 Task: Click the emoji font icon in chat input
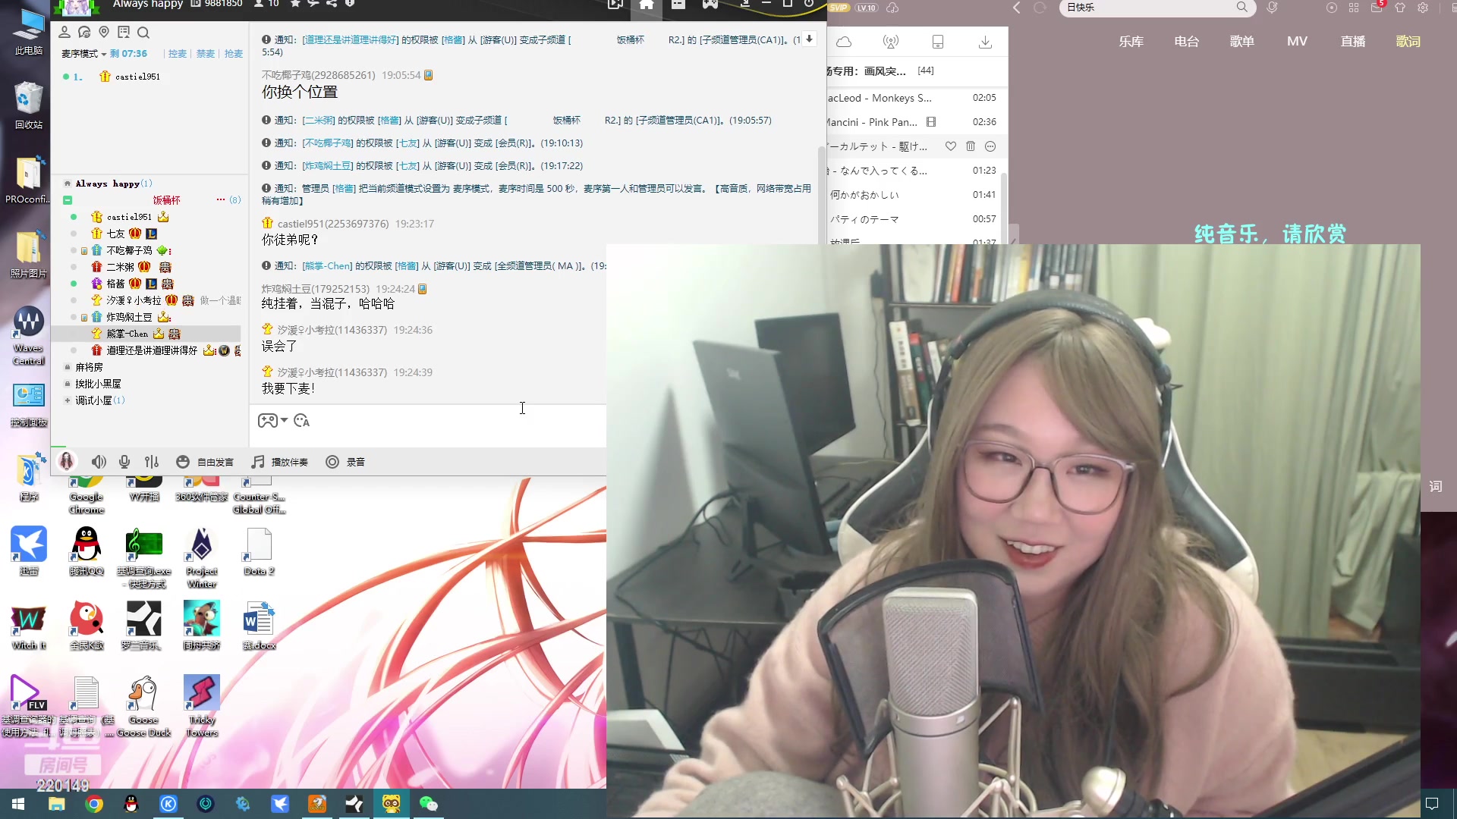pos(302,421)
